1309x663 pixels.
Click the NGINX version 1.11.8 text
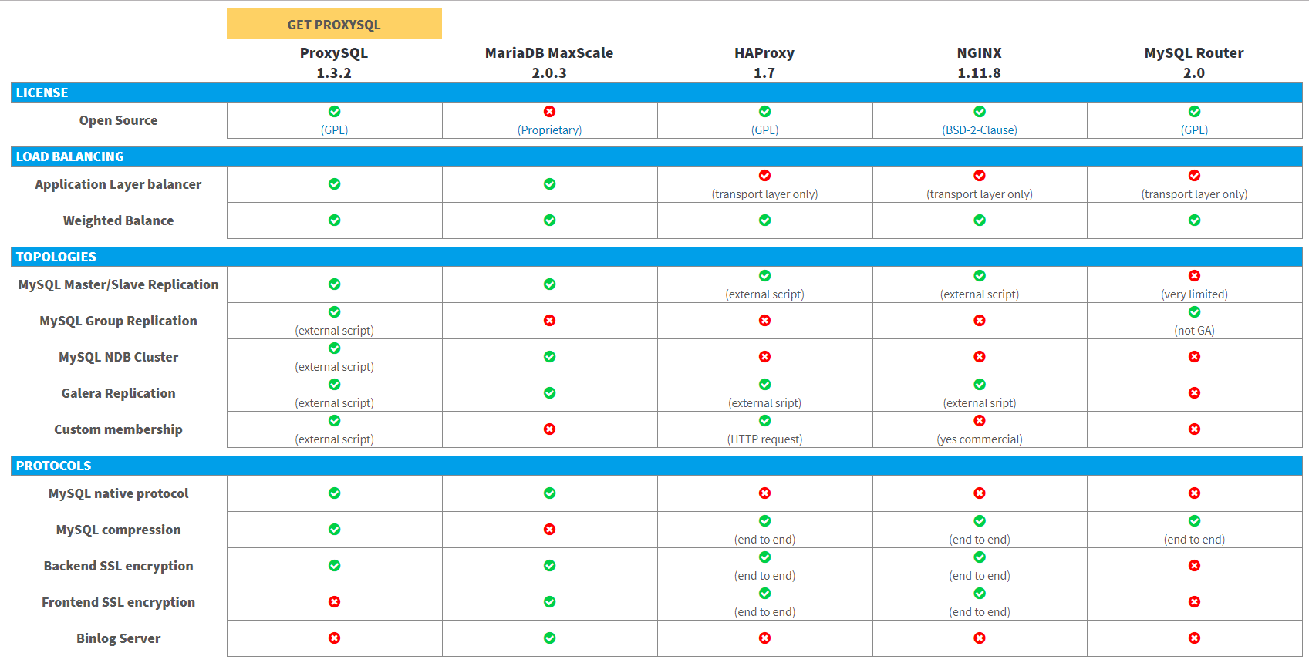point(980,73)
